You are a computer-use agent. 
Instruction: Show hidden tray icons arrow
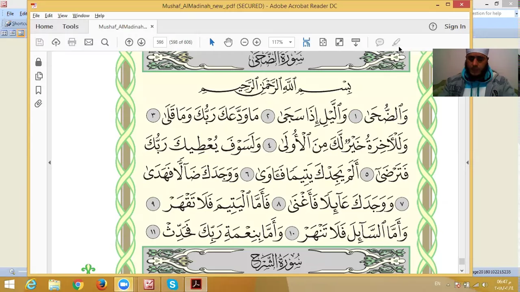coord(448,285)
